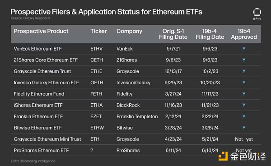Select the VanEck Ethereum ETF row
This screenshot has height=166, width=271.
[136, 49]
